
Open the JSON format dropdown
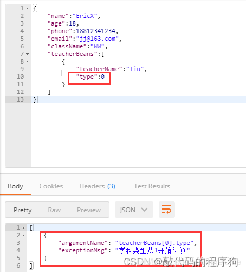[134, 210]
